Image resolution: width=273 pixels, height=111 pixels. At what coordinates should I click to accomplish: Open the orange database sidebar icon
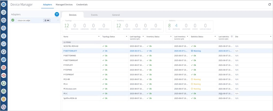[x=4, y=99]
